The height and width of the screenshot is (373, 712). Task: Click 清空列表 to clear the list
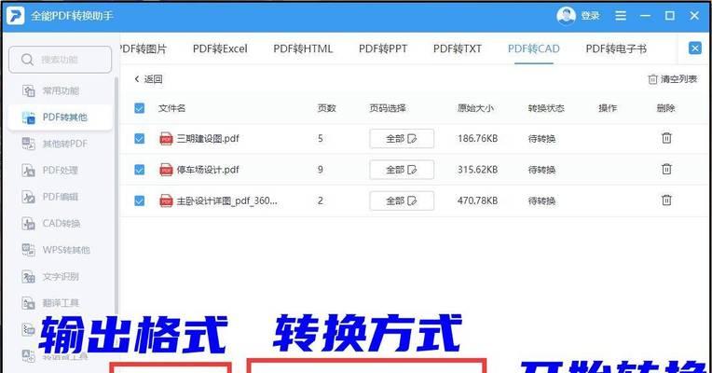(x=673, y=79)
